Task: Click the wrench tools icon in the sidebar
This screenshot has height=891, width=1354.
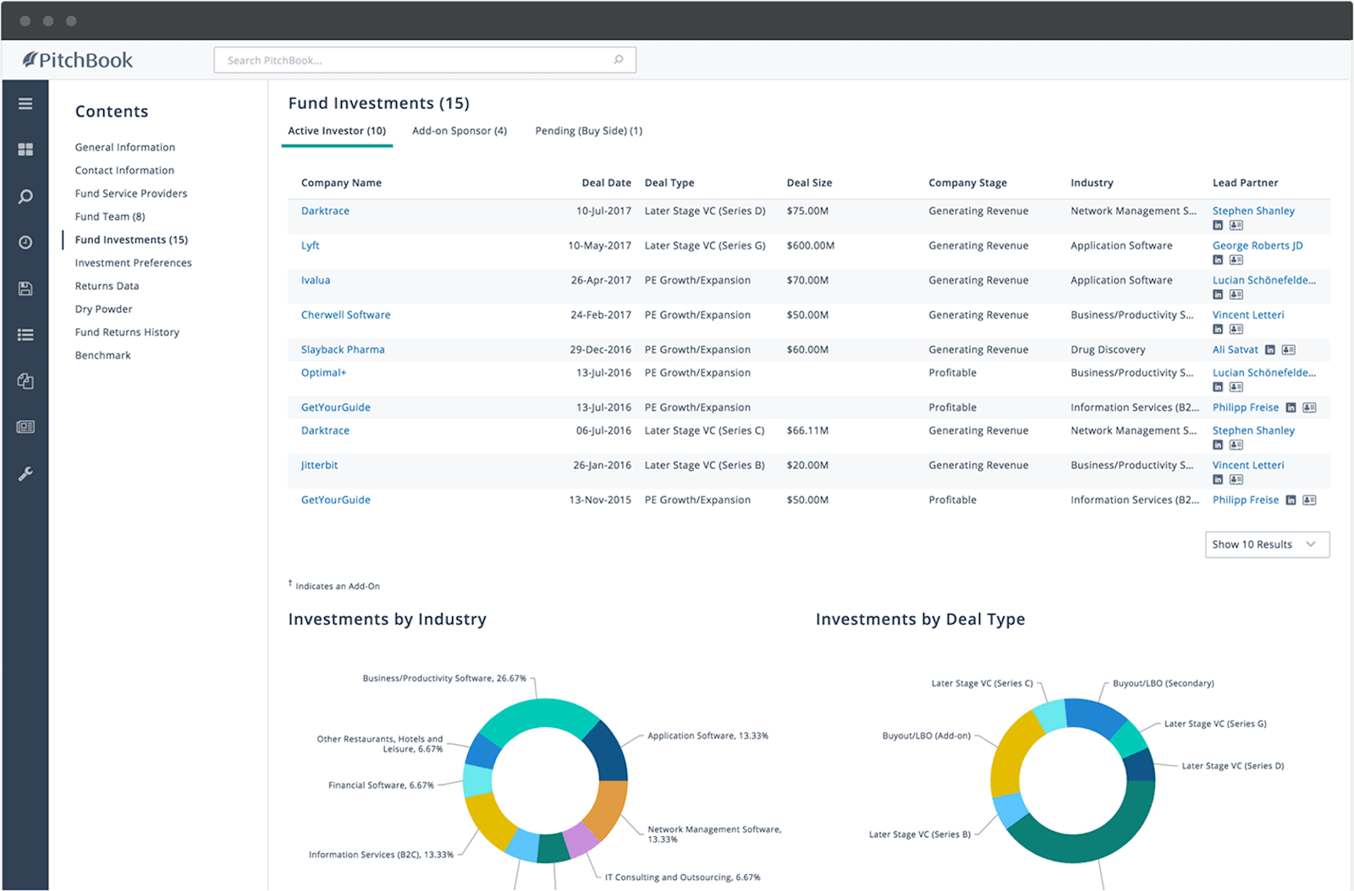Action: [x=25, y=473]
